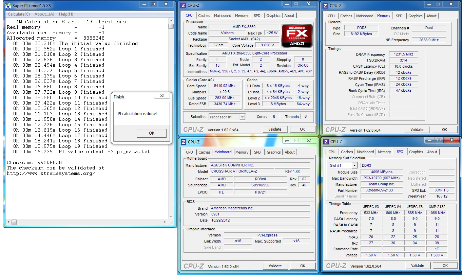Screen dimensions: 462x275
Task: Select CPU tab in the CPU-Z SPD slot window
Action: pos(332,152)
